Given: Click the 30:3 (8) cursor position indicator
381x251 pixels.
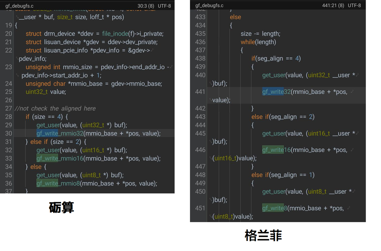Looking at the screenshot, I should [146, 6].
